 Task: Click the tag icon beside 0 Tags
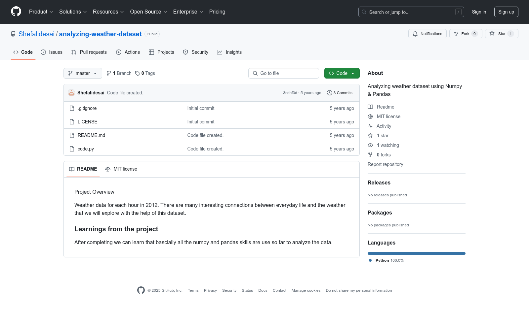coord(138,73)
